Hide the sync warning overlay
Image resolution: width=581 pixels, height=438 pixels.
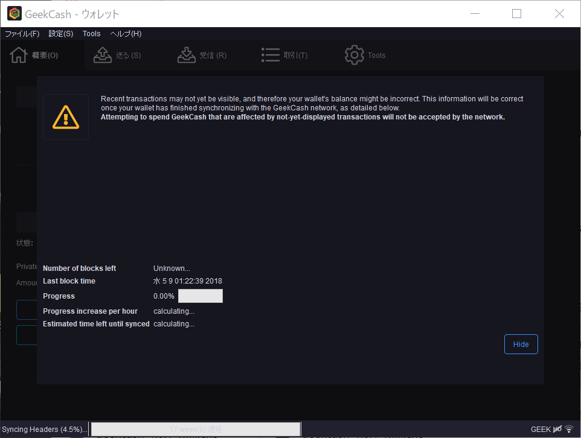521,344
